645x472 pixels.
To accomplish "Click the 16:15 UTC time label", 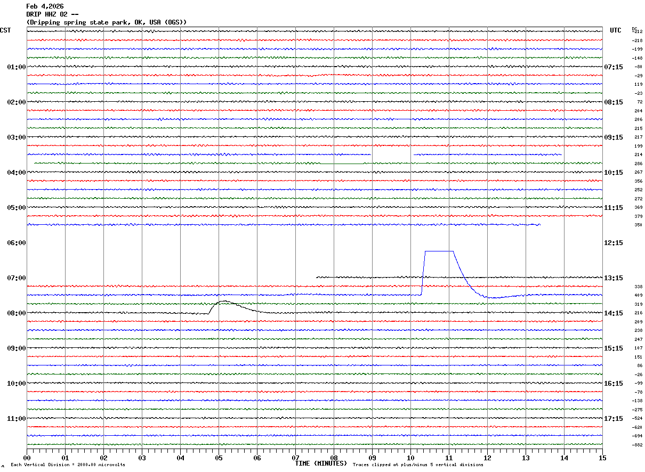I will point(613,384).
